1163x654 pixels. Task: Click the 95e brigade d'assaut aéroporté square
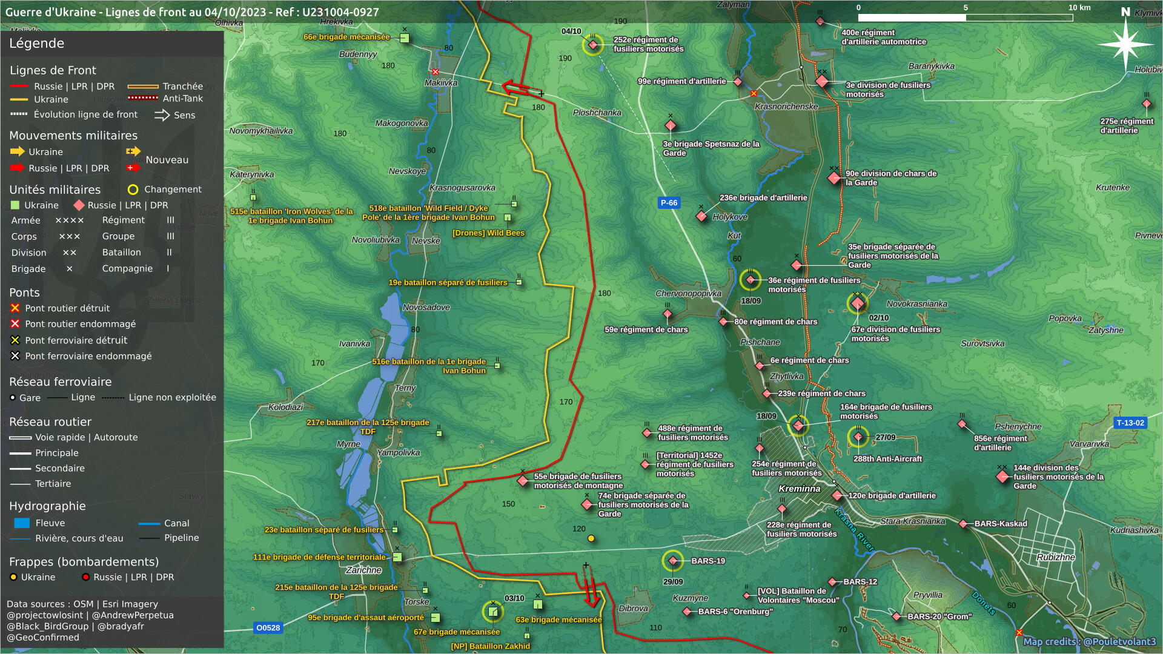(435, 618)
